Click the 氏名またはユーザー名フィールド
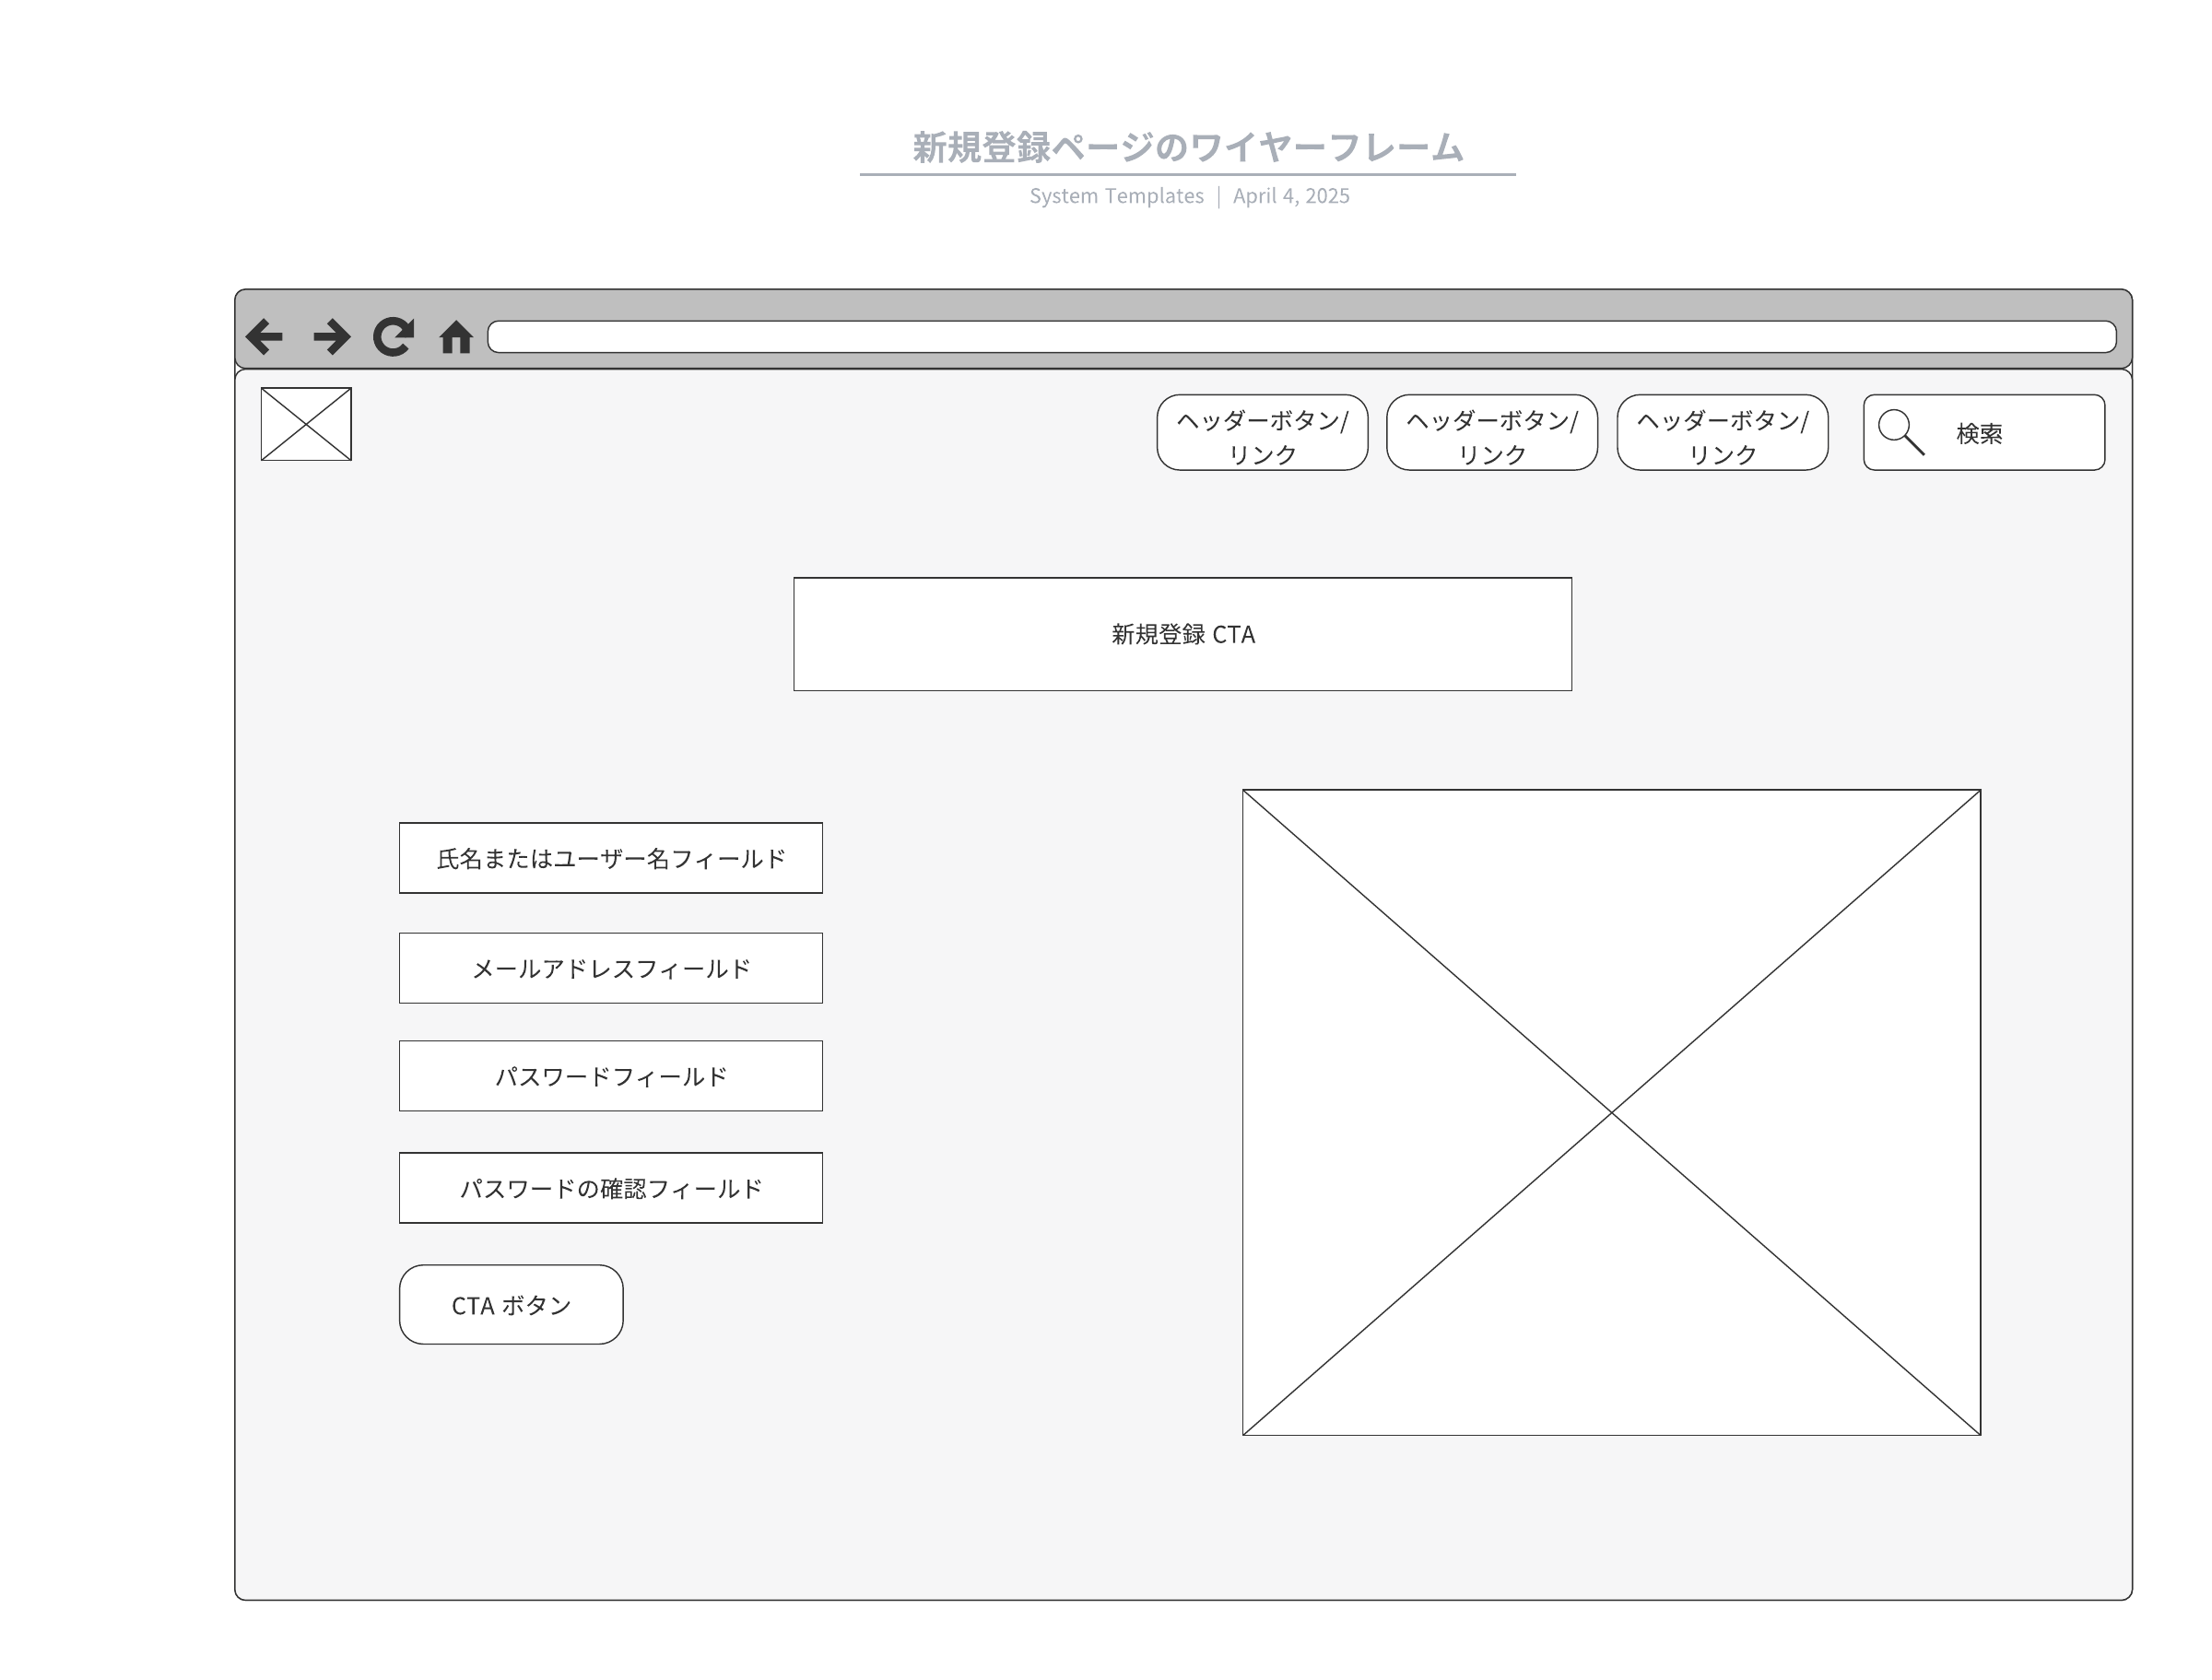The height and width of the screenshot is (1680, 2212). click(610, 858)
